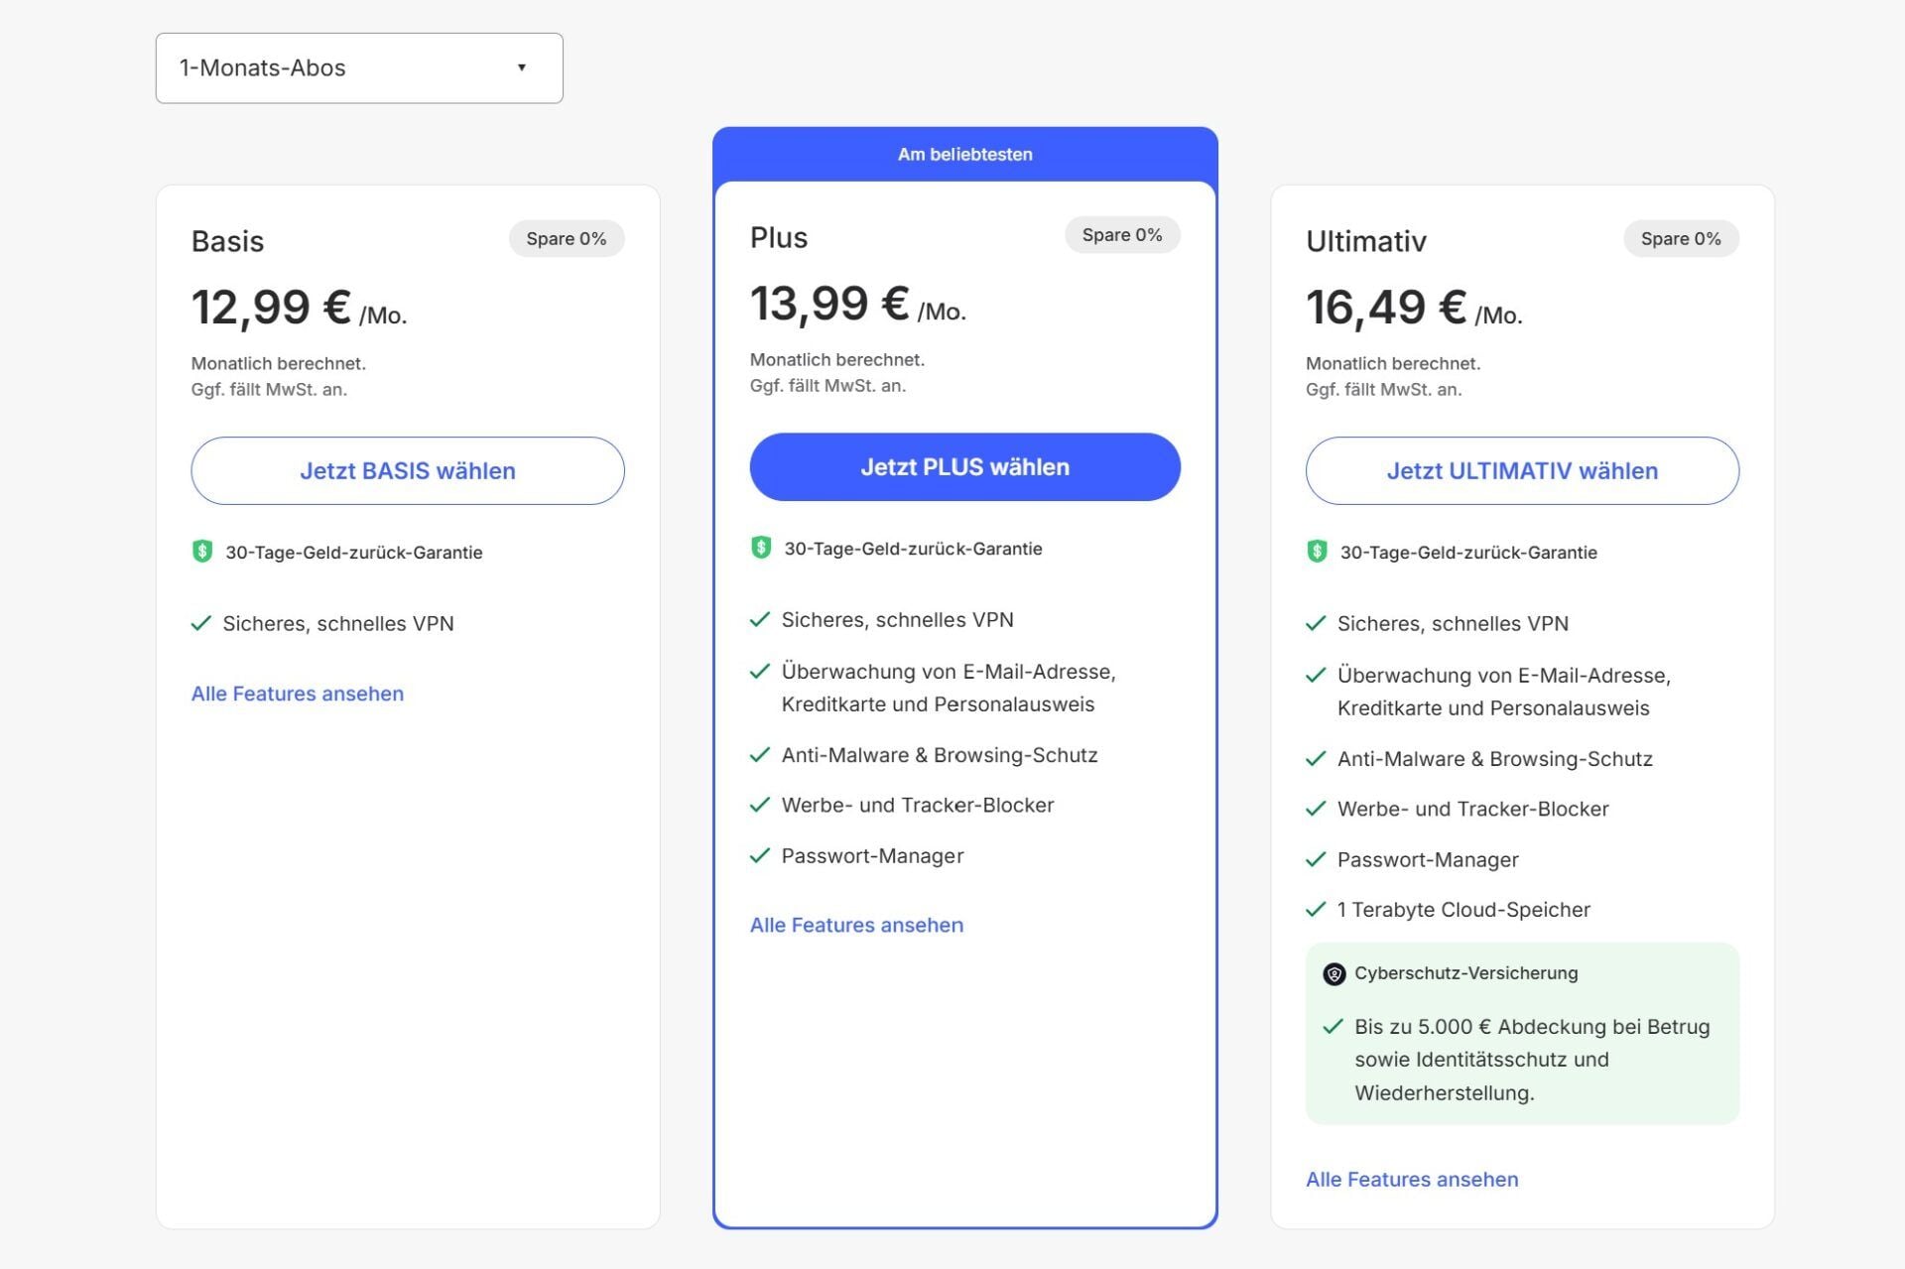This screenshot has height=1269, width=1905.
Task: Click the checkmark next to Passwort-Manager in Plus
Action: (759, 854)
